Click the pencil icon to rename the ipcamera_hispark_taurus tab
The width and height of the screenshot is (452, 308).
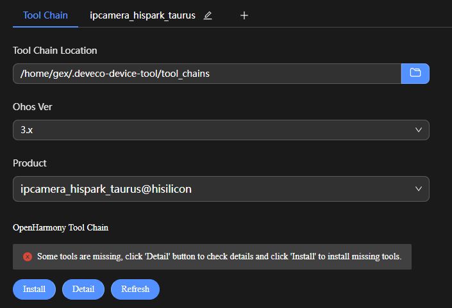[208, 15]
